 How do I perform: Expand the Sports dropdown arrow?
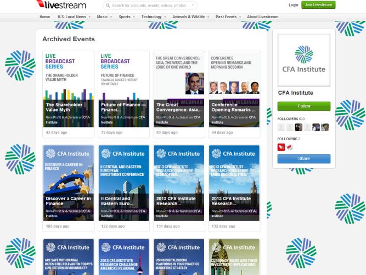coord(134,17)
